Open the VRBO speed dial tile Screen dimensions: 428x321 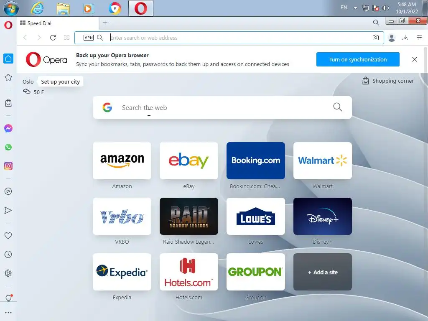tap(122, 217)
